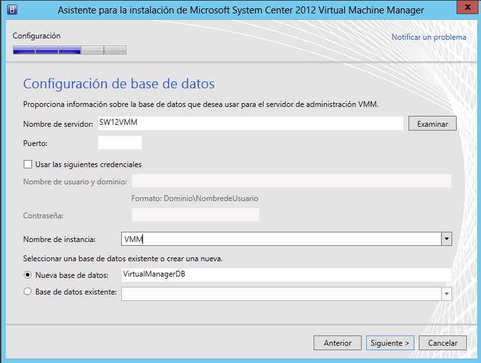Viewport: 481px width, 363px height.
Task: Click the Examinar button
Action: coord(432,124)
